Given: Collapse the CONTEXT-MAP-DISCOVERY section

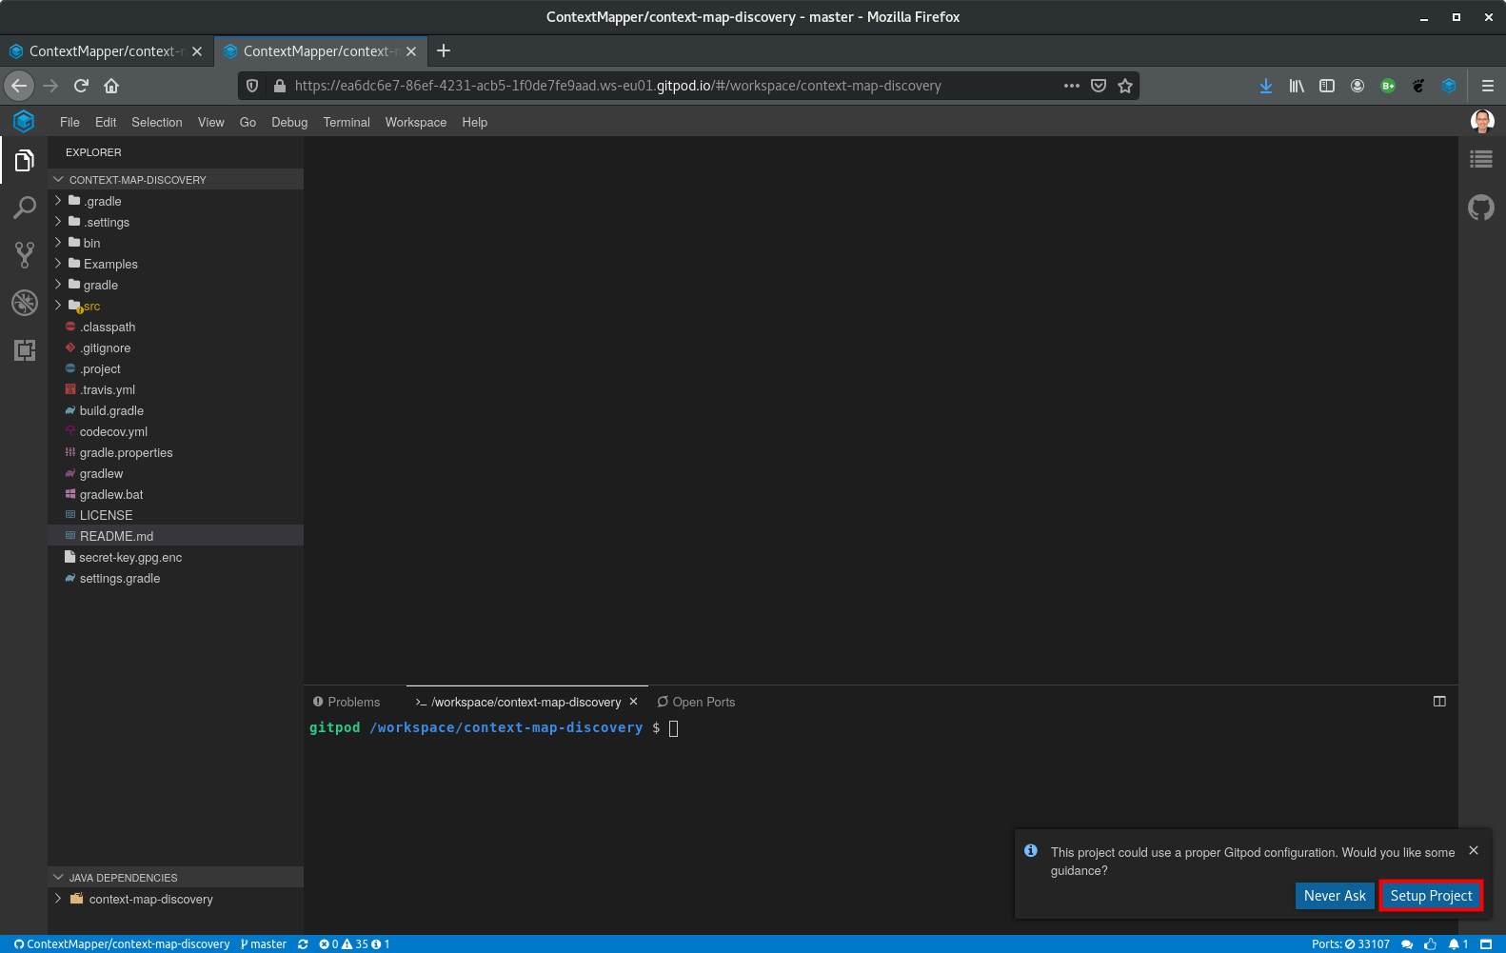Looking at the screenshot, I should pyautogui.click(x=175, y=179).
